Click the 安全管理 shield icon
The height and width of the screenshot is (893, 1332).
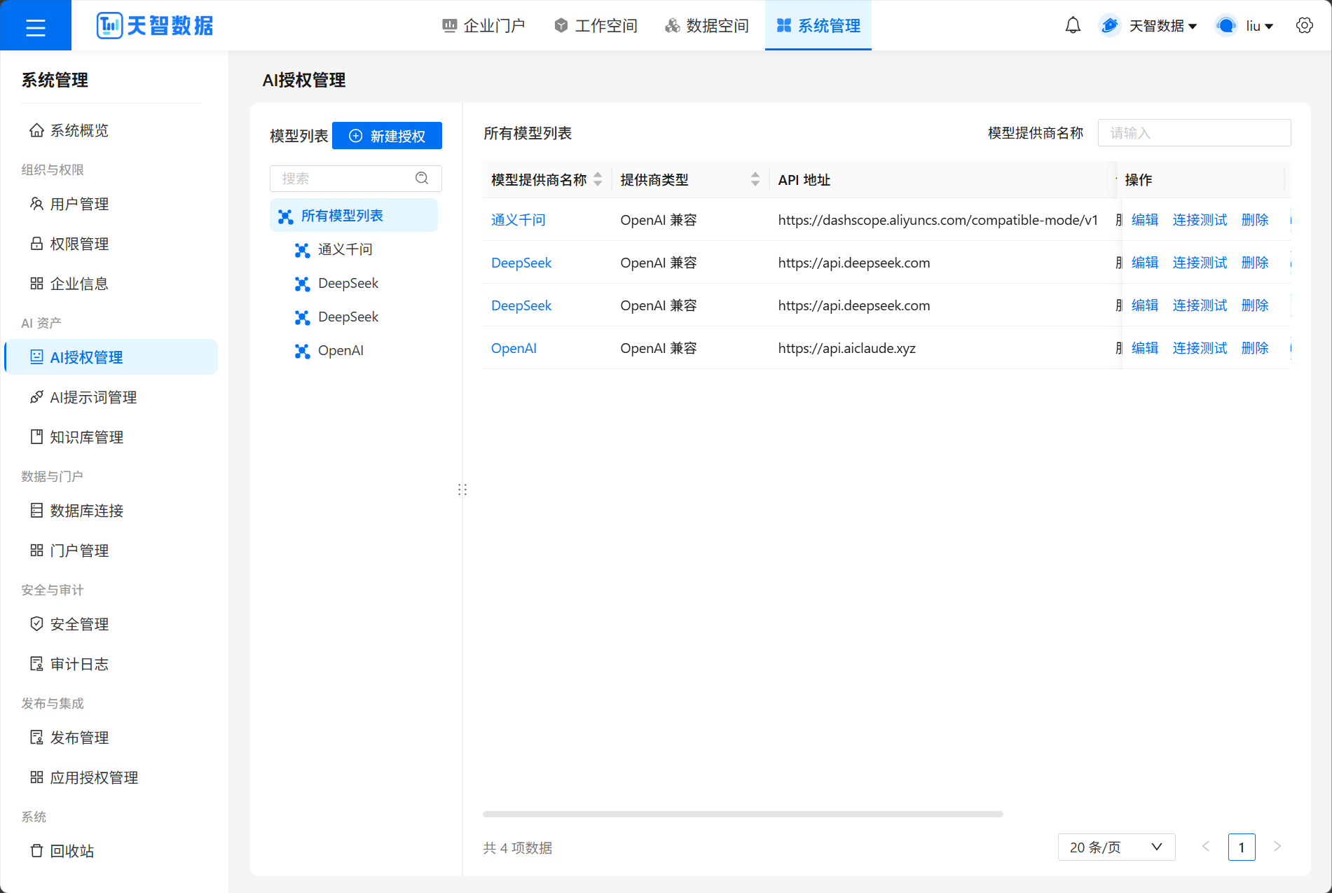36,624
